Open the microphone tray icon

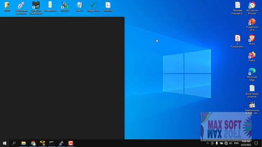click(217, 143)
